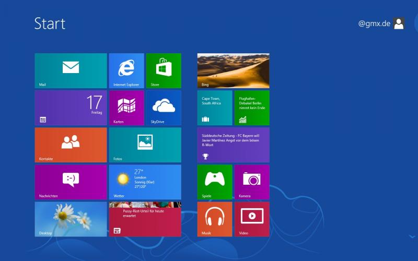The width and height of the screenshot is (418, 261).
Task: Open the Spiele games tile
Action: tap(215, 182)
